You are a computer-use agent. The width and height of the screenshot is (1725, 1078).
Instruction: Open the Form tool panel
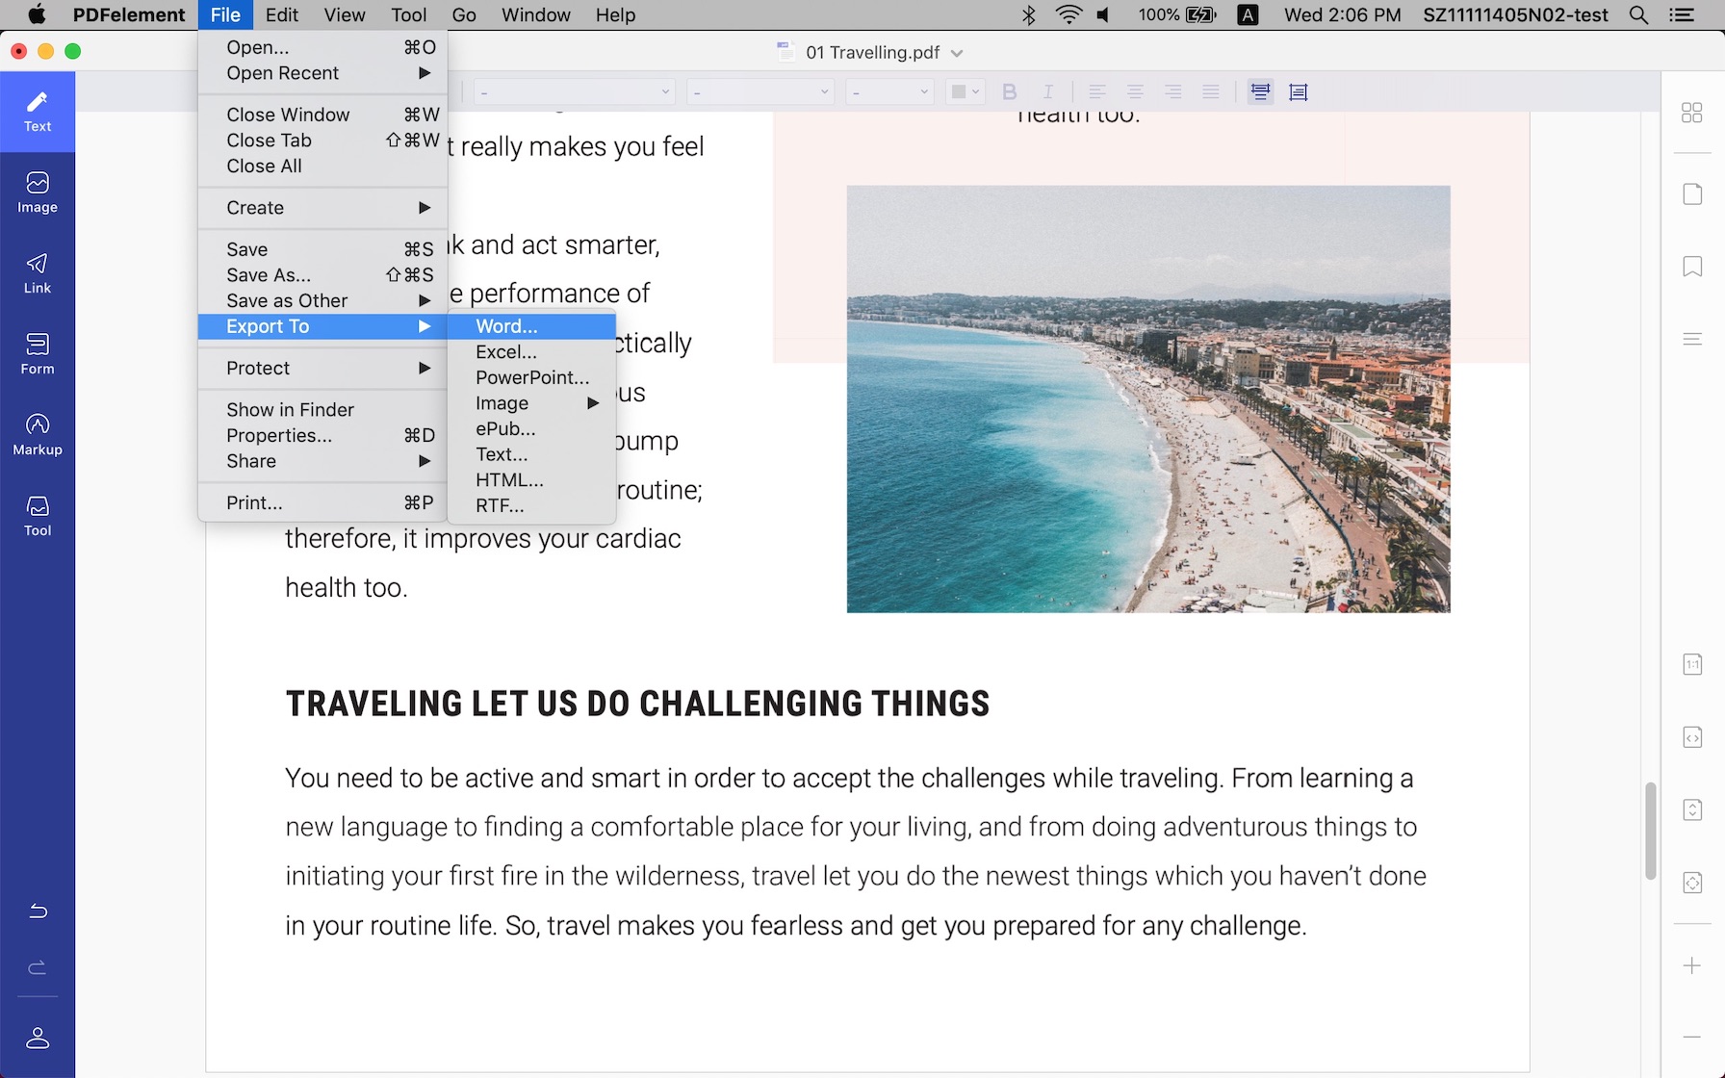click(38, 353)
